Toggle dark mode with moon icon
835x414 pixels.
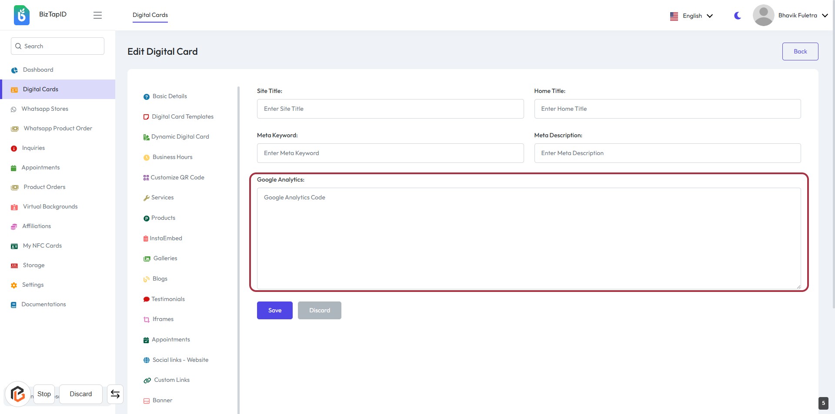(x=738, y=16)
